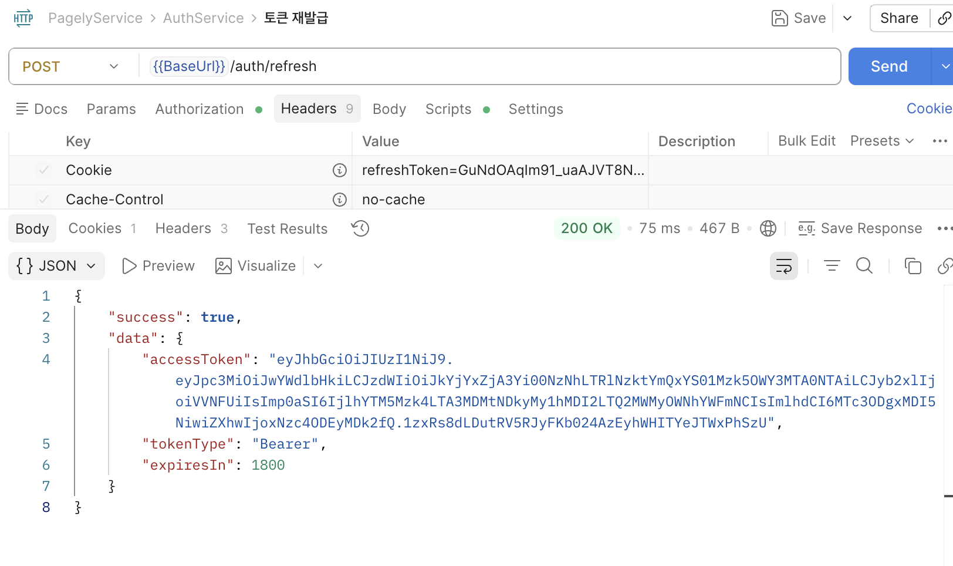Go to PagelyService breadcrumb
This screenshot has width=953, height=566.
click(x=95, y=18)
